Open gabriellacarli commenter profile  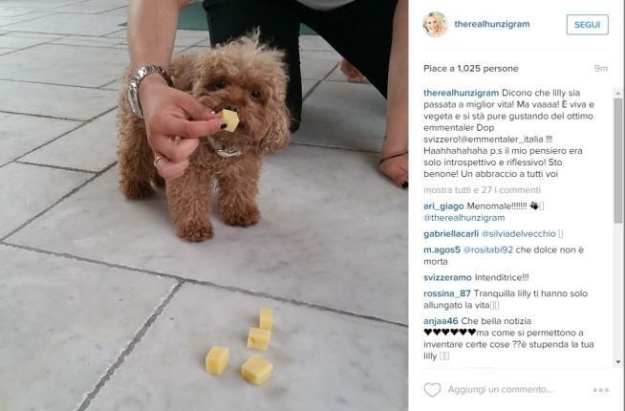pos(451,234)
